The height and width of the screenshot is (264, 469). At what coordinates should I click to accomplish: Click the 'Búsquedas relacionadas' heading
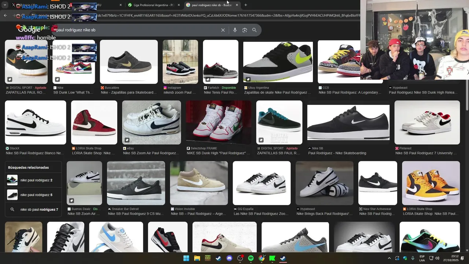(29, 168)
